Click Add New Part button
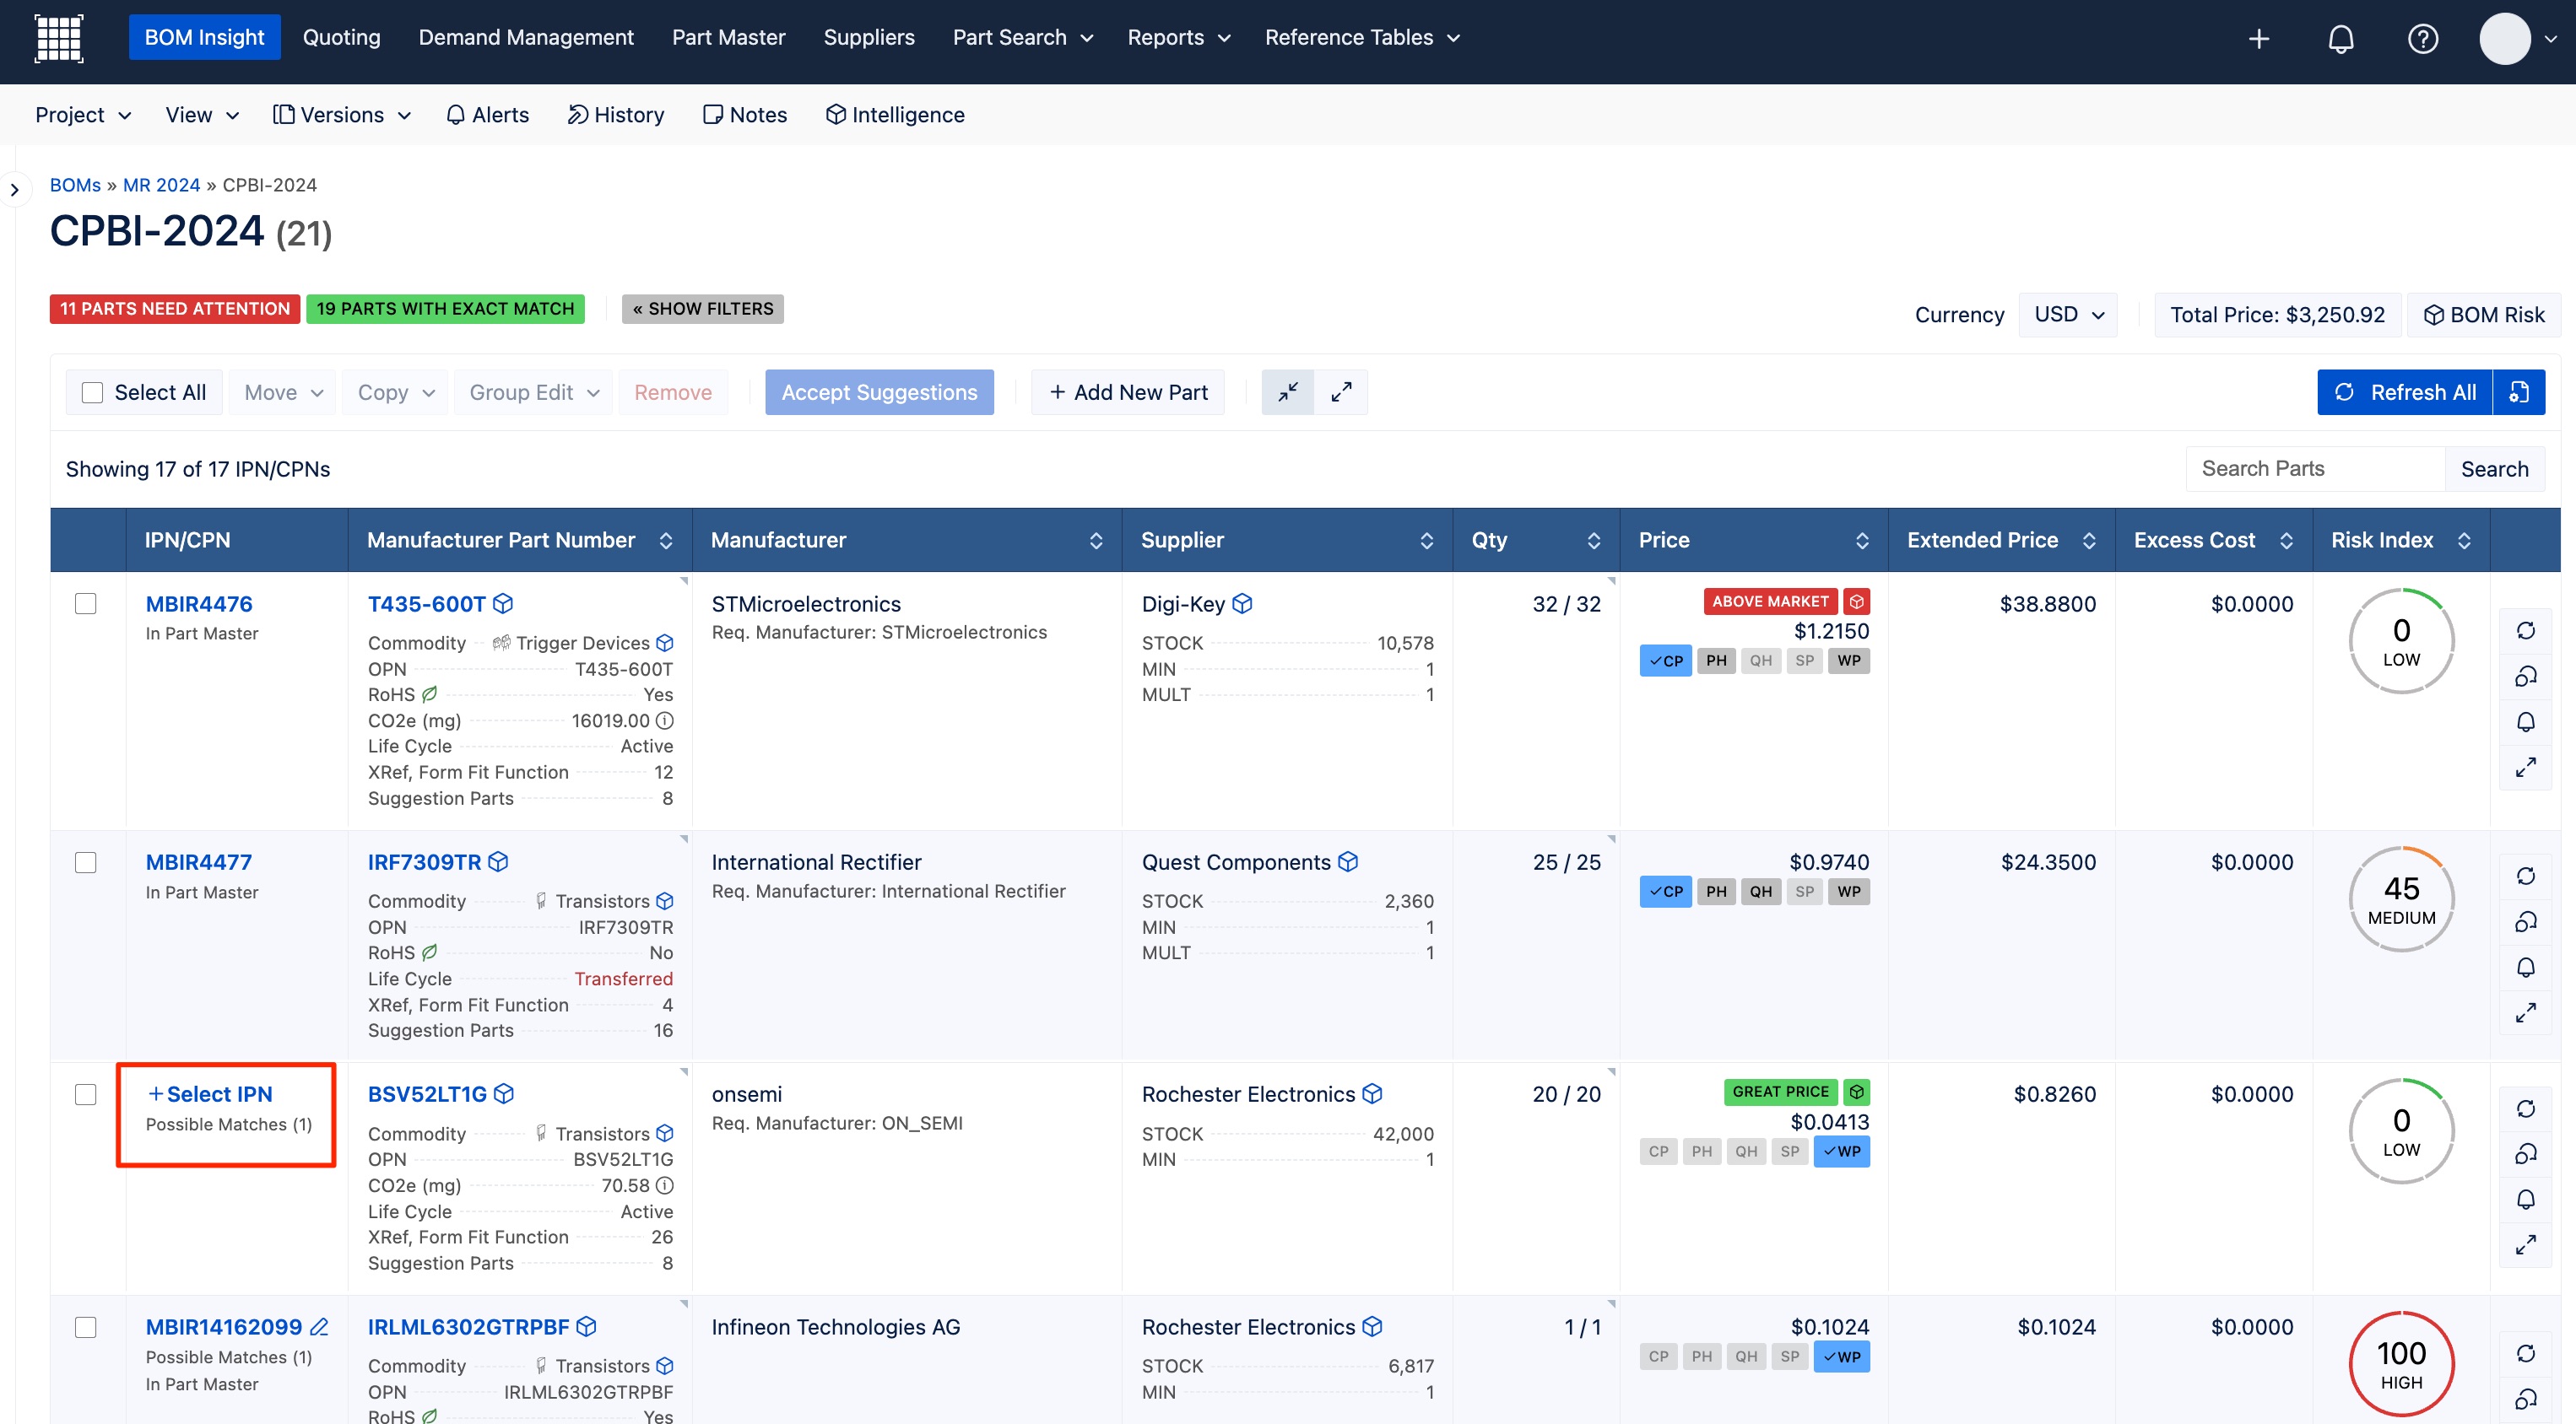 click(1128, 393)
